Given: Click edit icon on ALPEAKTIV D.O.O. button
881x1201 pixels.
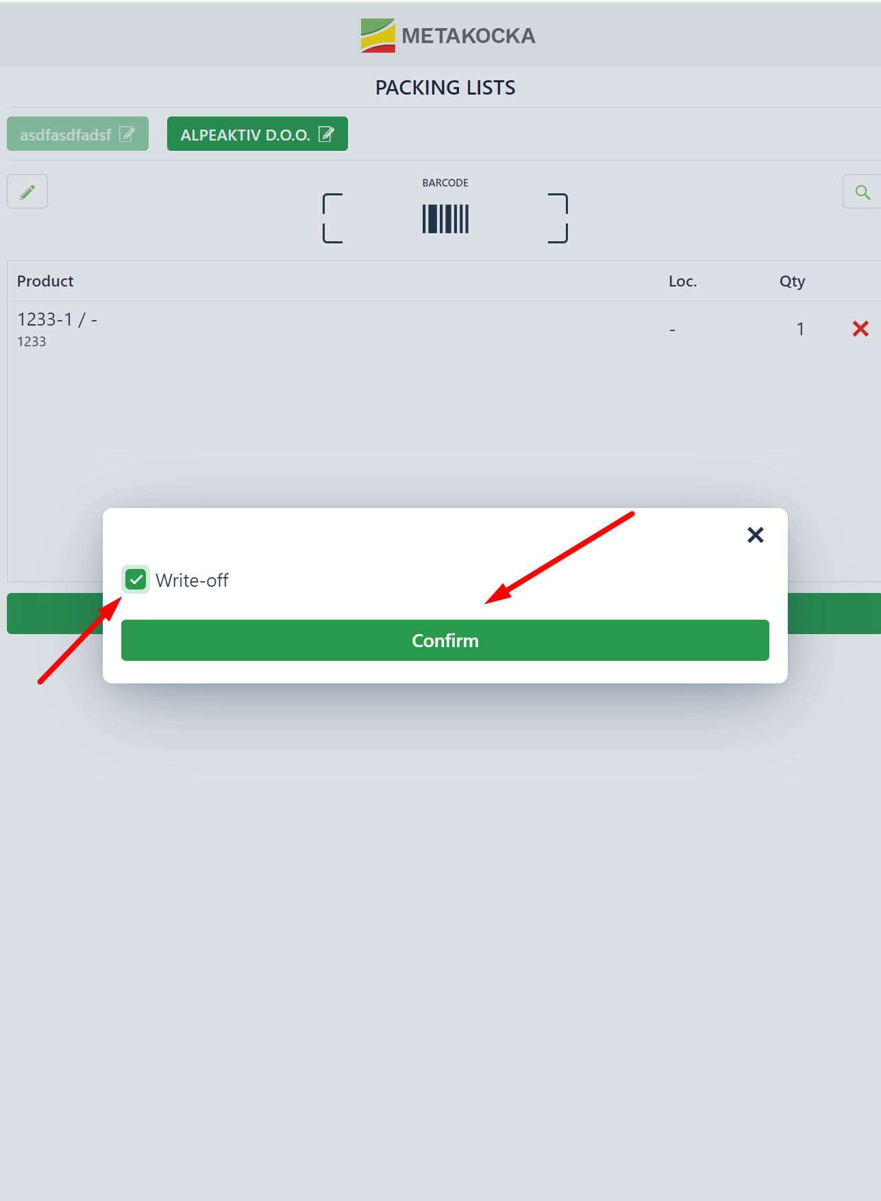Looking at the screenshot, I should [327, 134].
